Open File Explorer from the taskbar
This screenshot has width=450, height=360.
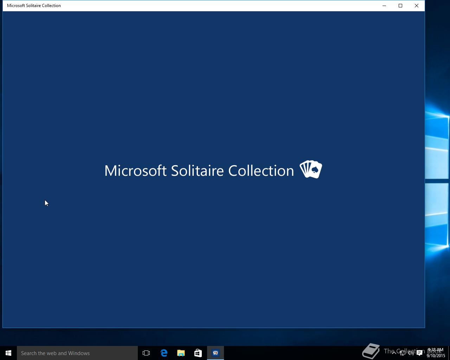(181, 353)
